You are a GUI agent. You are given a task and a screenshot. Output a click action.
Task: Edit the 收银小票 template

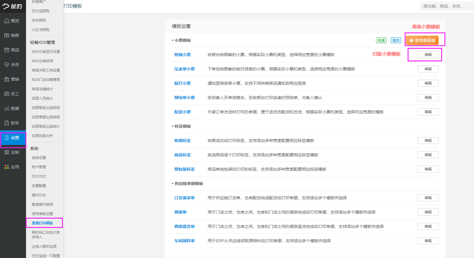428,55
